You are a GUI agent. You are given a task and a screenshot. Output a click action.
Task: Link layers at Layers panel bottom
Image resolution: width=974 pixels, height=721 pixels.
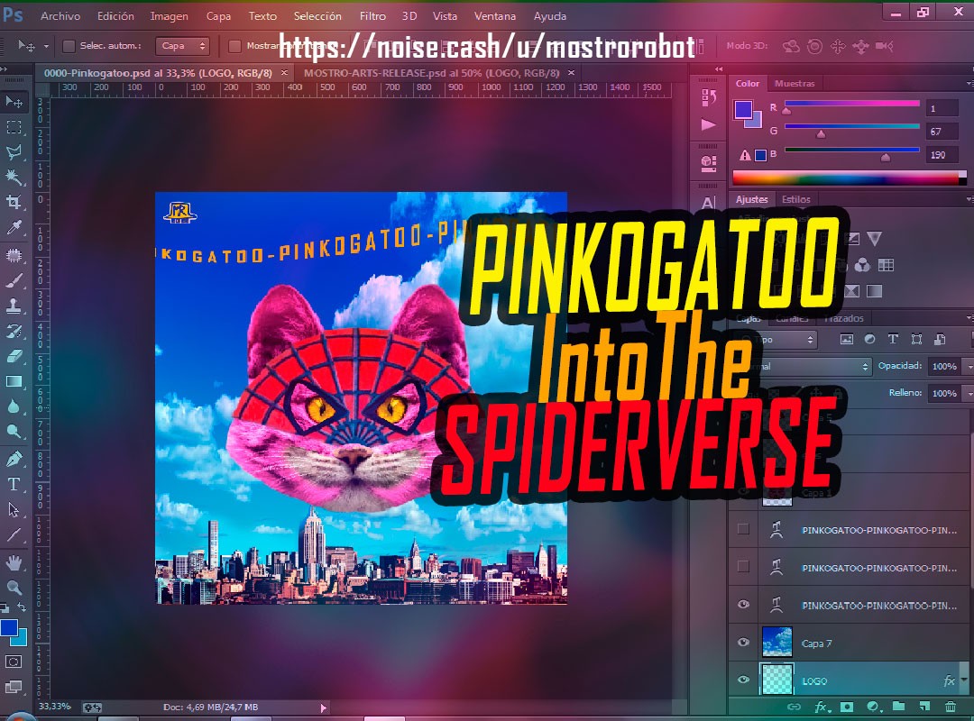[794, 707]
